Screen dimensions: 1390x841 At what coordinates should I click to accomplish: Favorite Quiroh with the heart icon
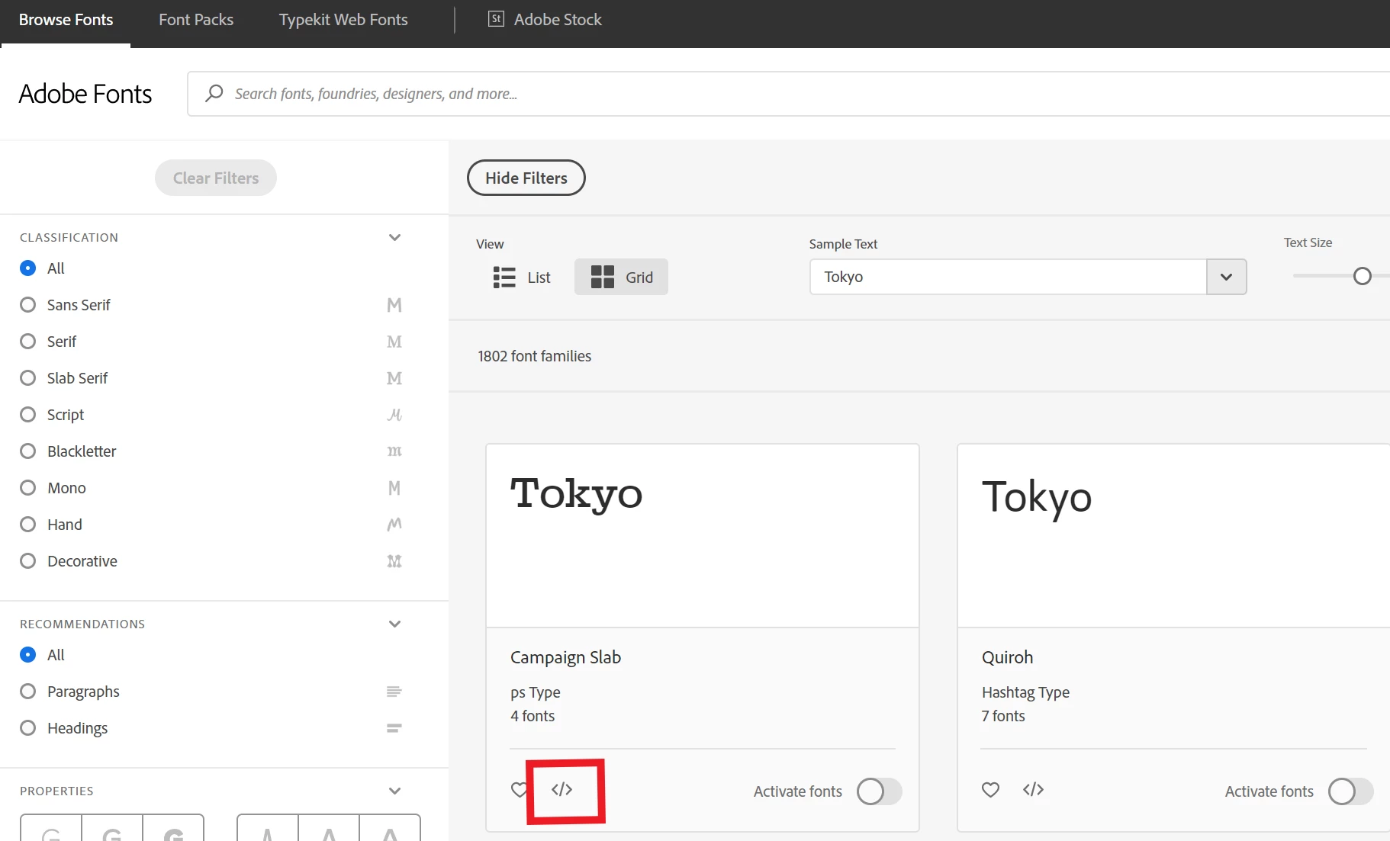click(x=990, y=790)
